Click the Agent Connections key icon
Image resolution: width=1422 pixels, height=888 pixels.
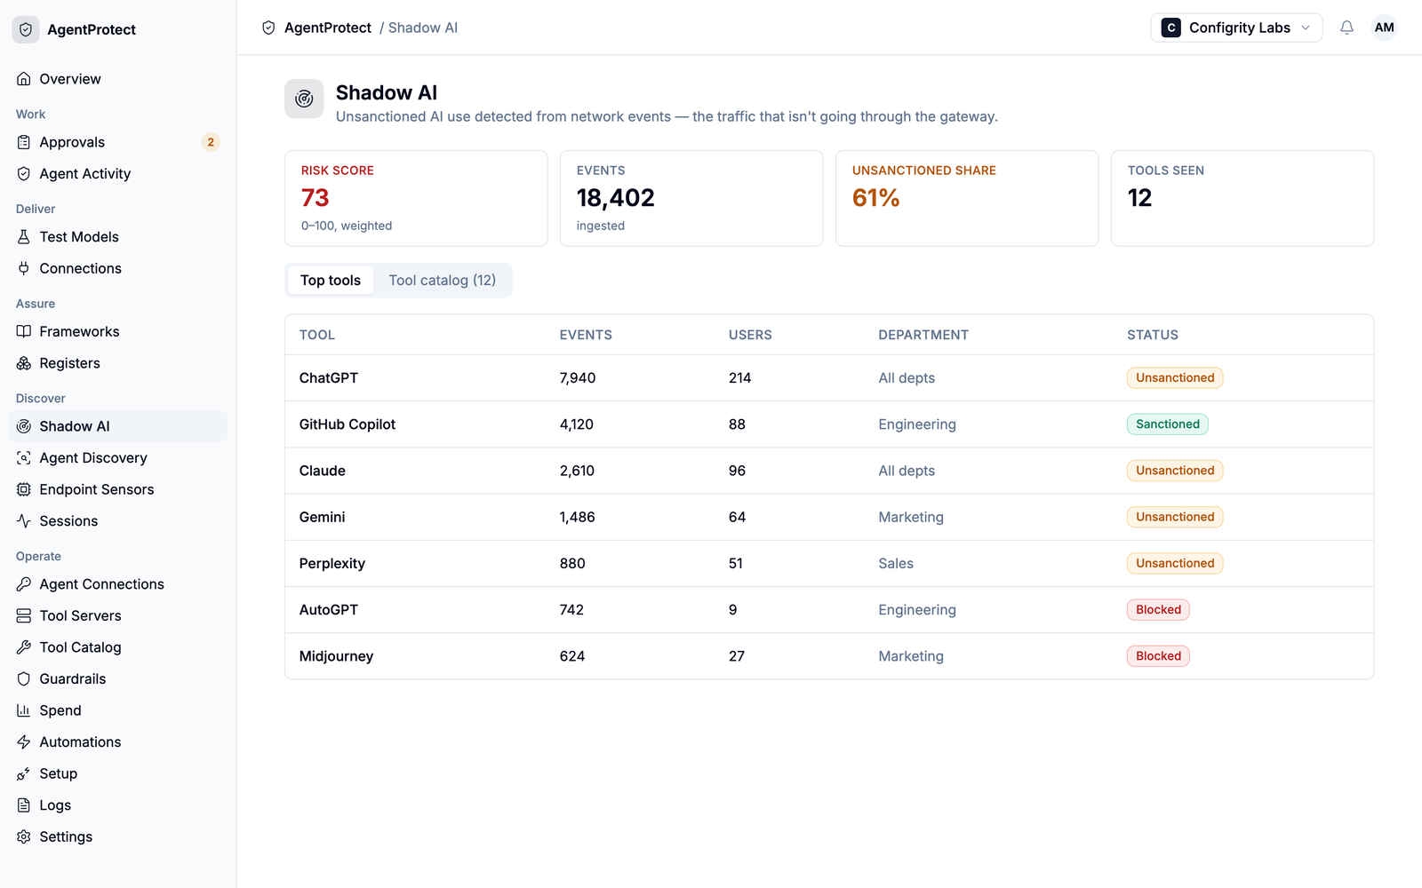24,584
